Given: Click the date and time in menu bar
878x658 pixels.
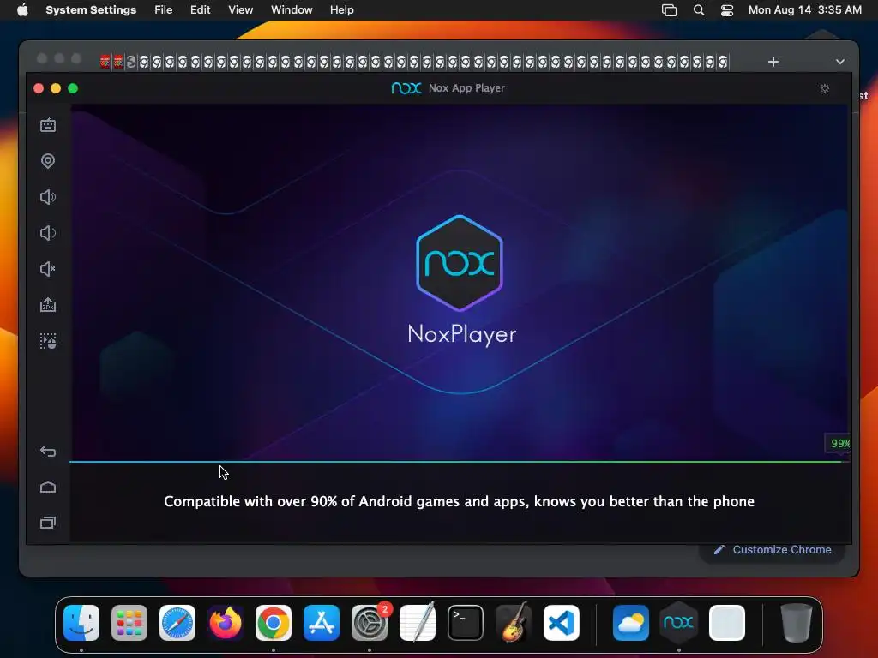Looking at the screenshot, I should pos(804,10).
